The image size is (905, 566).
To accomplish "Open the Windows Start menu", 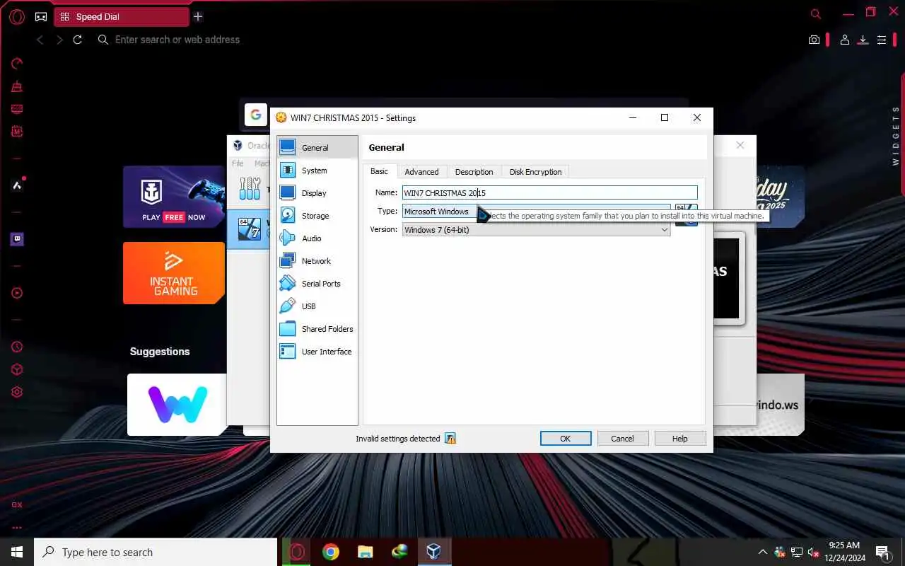I will point(17,553).
